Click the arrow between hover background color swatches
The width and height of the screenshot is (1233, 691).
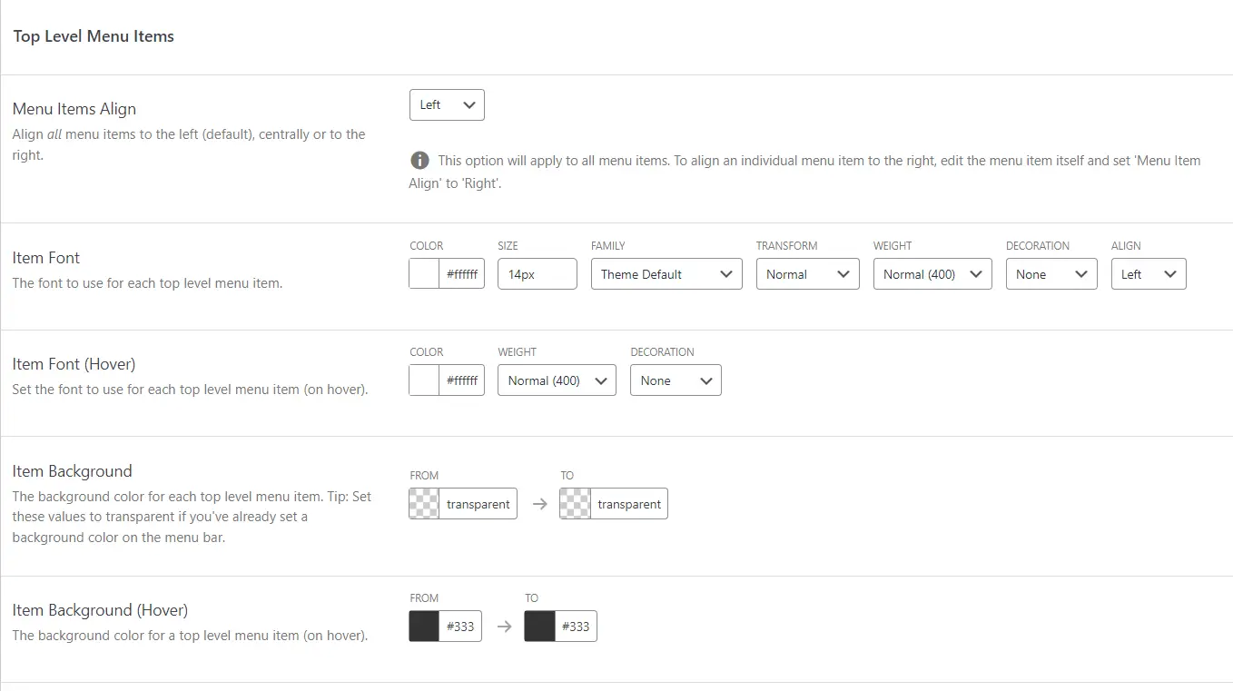click(504, 627)
